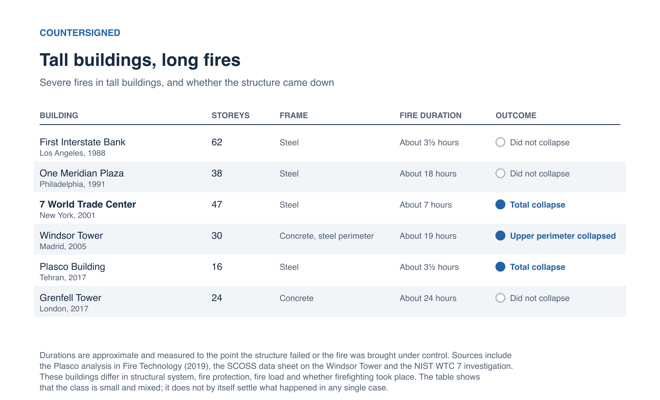Click the Tall buildings, long fires heading
The height and width of the screenshot is (400, 660).
pos(140,60)
